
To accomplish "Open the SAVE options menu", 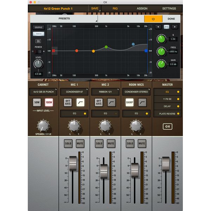I will pyautogui.click(x=95, y=8).
